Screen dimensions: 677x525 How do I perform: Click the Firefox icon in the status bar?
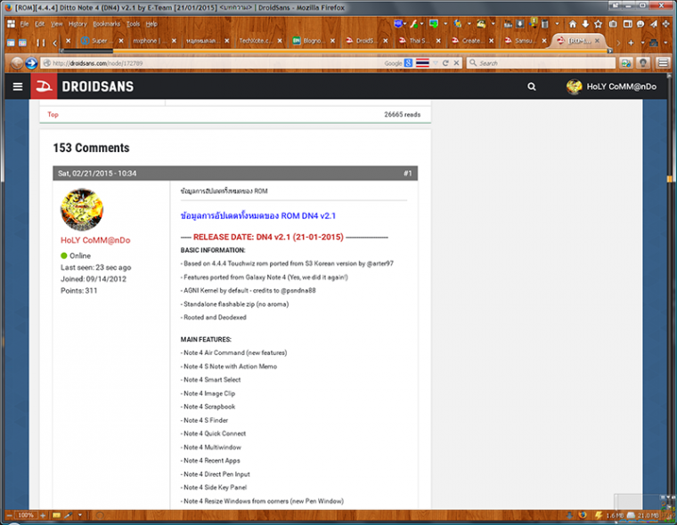click(583, 515)
